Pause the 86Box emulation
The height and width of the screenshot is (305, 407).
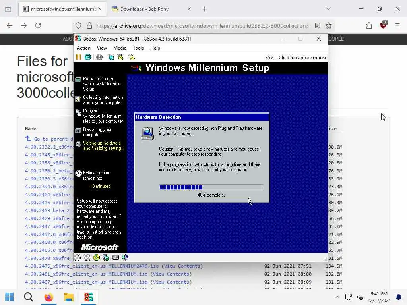pyautogui.click(x=79, y=57)
